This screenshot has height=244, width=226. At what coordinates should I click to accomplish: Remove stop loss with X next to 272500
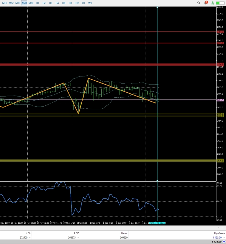tap(30, 238)
